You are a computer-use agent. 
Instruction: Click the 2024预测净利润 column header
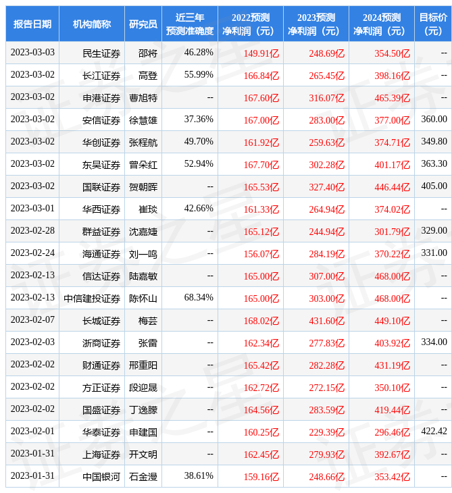pyautogui.click(x=382, y=24)
